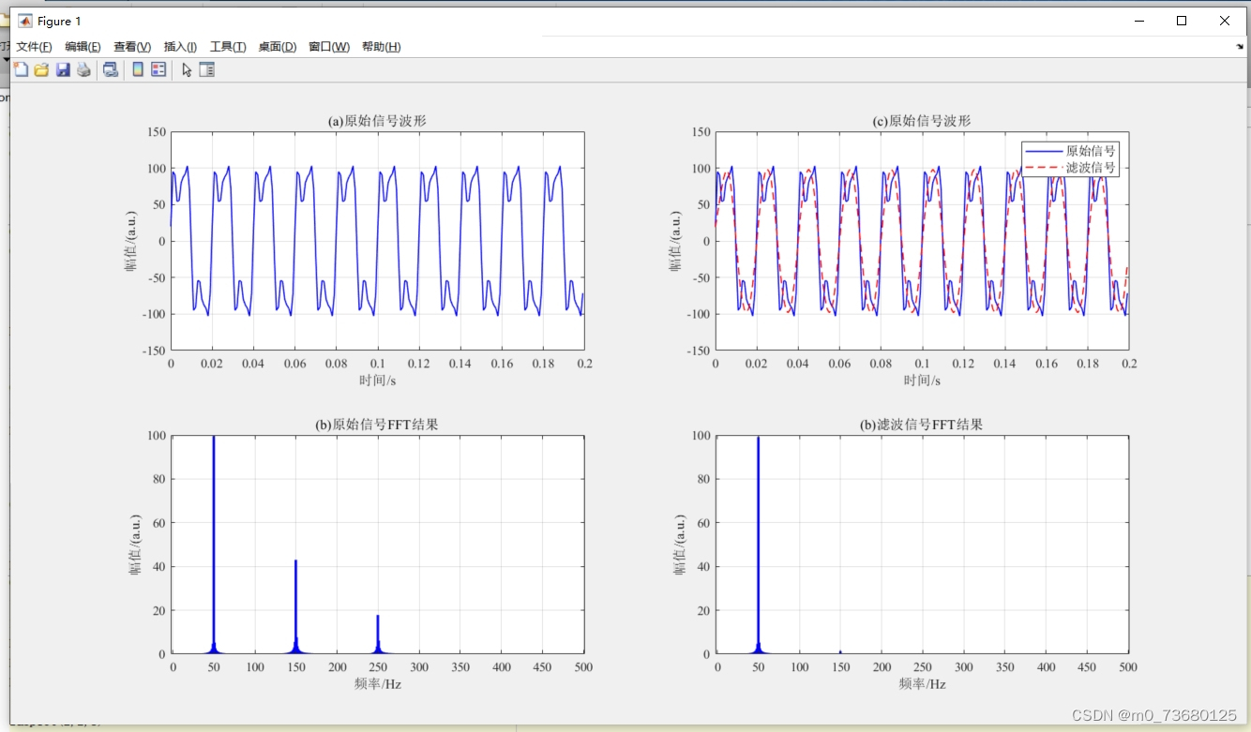This screenshot has width=1251, height=732.
Task: Click the 50 Hz peak in 原始信号FFT plot
Action: coord(214,544)
